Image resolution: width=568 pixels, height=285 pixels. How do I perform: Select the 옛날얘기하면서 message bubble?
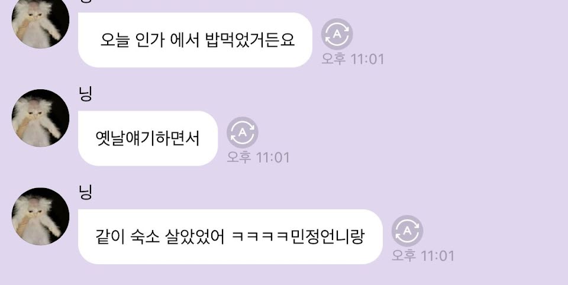point(148,138)
